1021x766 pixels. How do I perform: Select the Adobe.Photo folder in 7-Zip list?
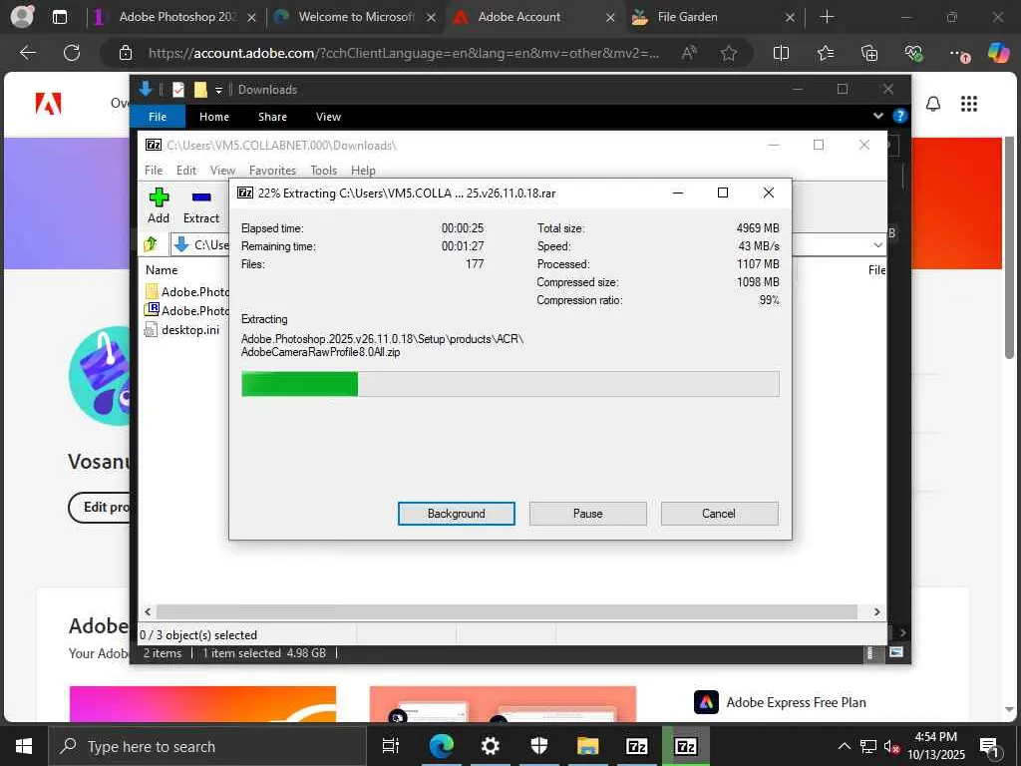[x=186, y=291]
